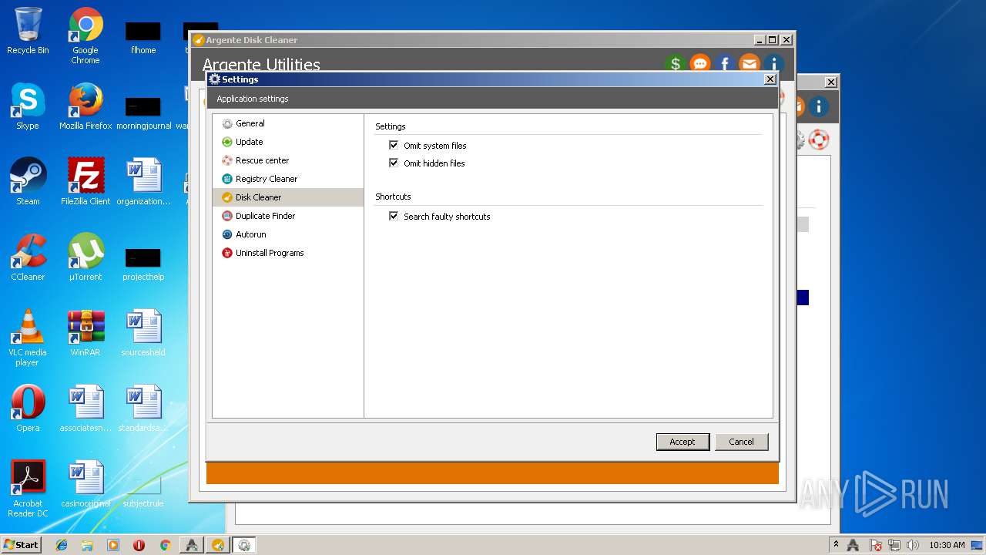Viewport: 986px width, 555px height.
Task: Switch to Settings gear taskbar button
Action: pos(244,545)
